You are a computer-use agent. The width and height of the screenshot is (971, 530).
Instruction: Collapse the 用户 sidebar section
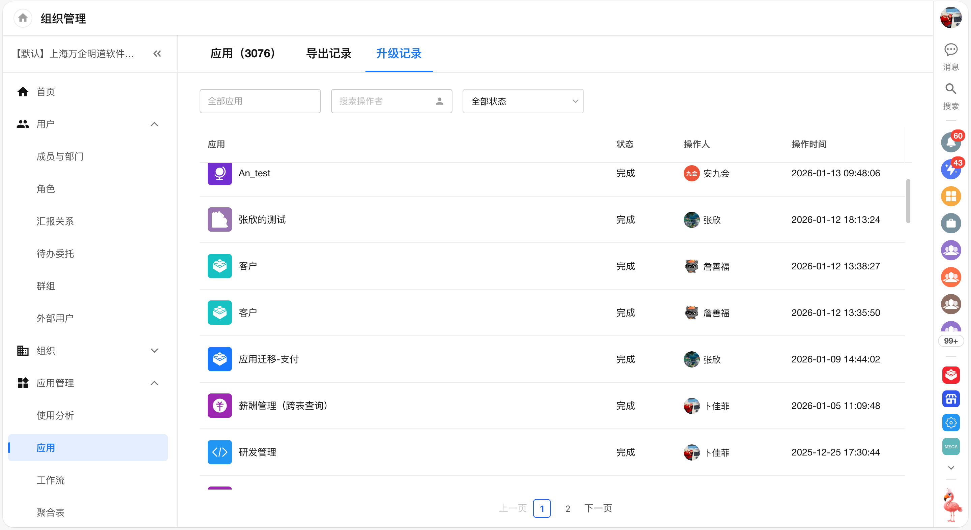[x=154, y=124]
